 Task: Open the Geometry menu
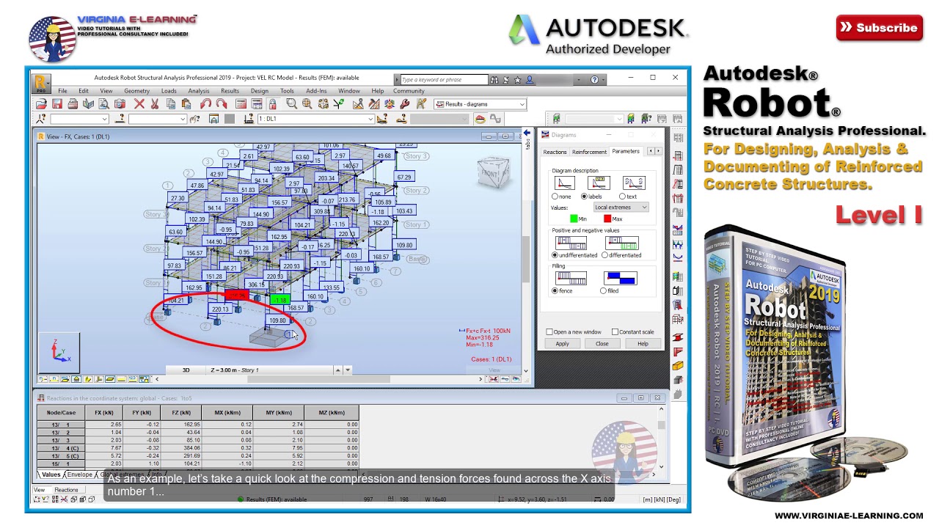(x=136, y=91)
